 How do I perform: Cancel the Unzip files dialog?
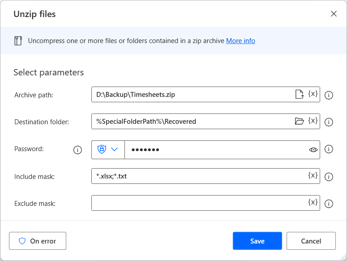click(311, 241)
